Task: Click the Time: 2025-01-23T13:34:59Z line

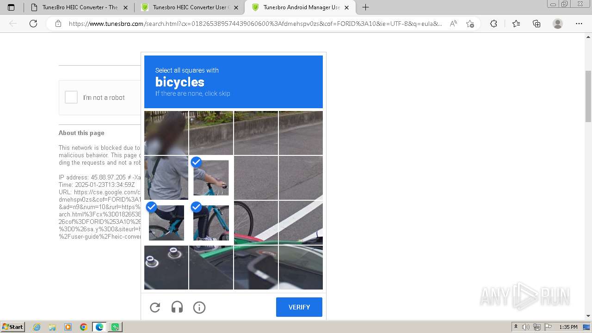Action: pos(97,185)
